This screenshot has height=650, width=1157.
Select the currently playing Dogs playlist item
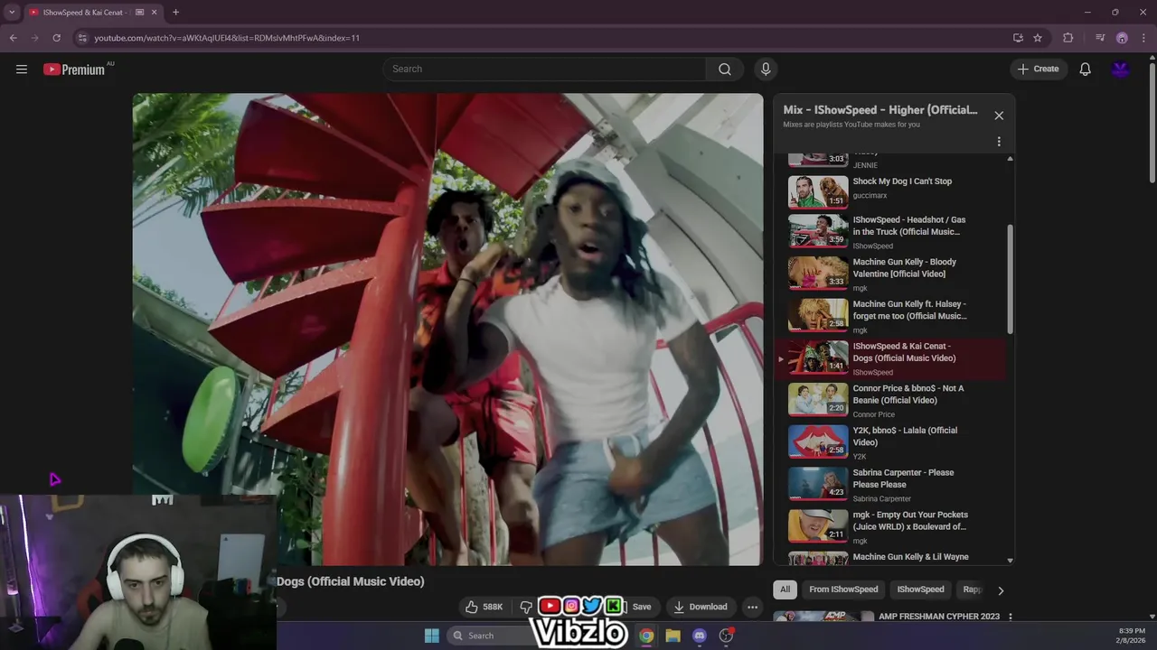[890, 358]
